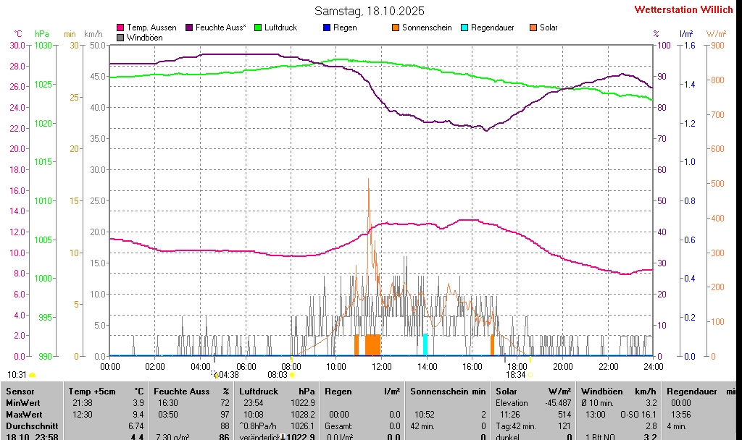Click the Wetterstation Willich title

[x=683, y=10]
